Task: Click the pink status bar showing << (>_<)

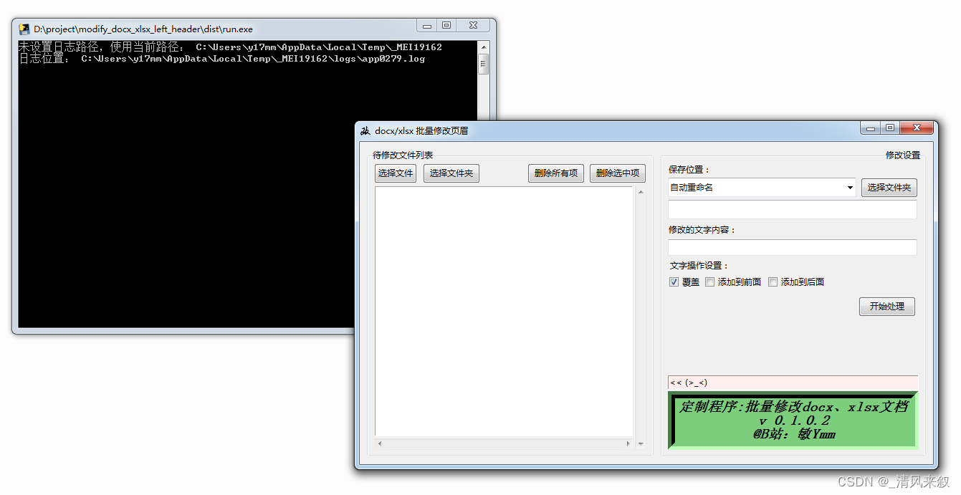Action: point(793,383)
